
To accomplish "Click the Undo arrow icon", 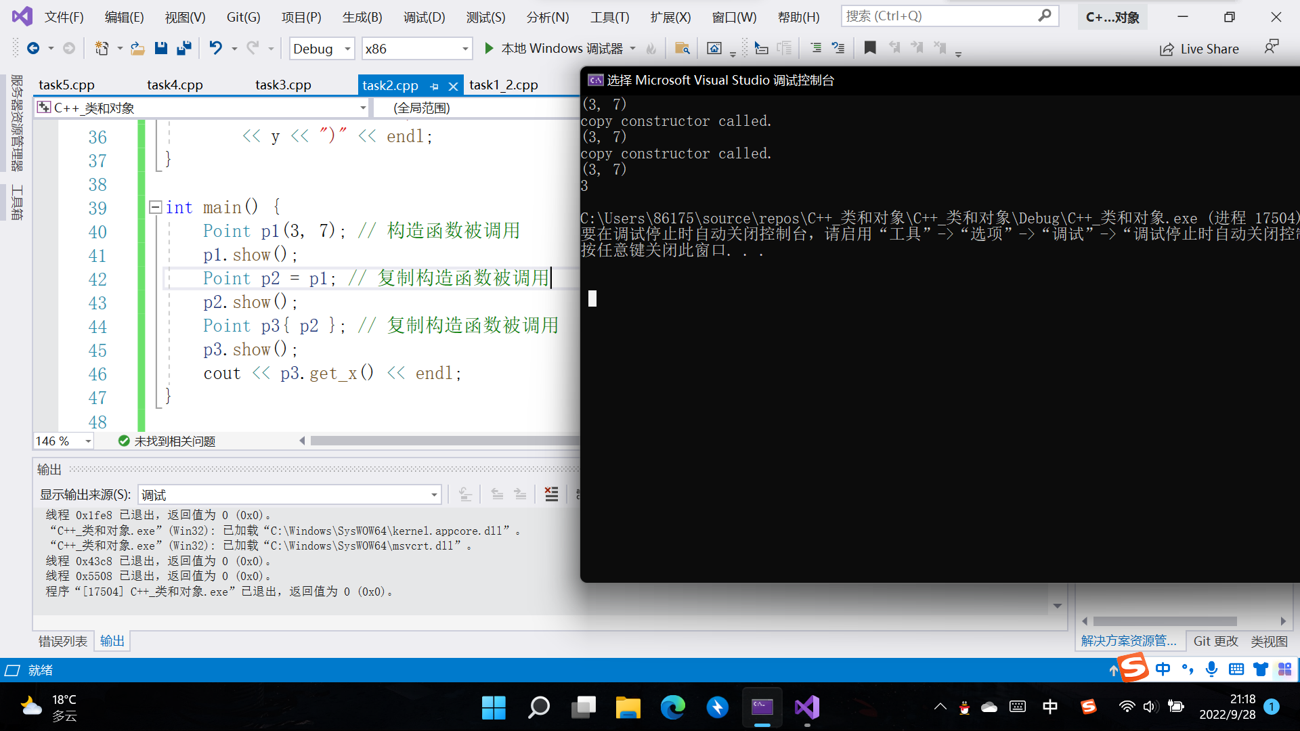I will (215, 48).
